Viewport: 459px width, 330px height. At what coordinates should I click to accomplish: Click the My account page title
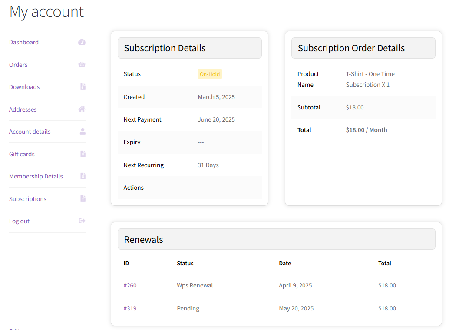(46, 12)
